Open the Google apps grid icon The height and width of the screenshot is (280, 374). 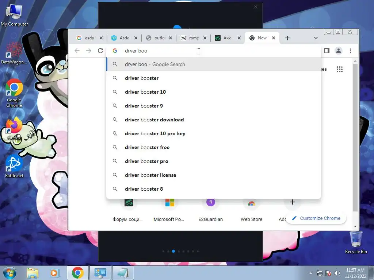point(340,69)
